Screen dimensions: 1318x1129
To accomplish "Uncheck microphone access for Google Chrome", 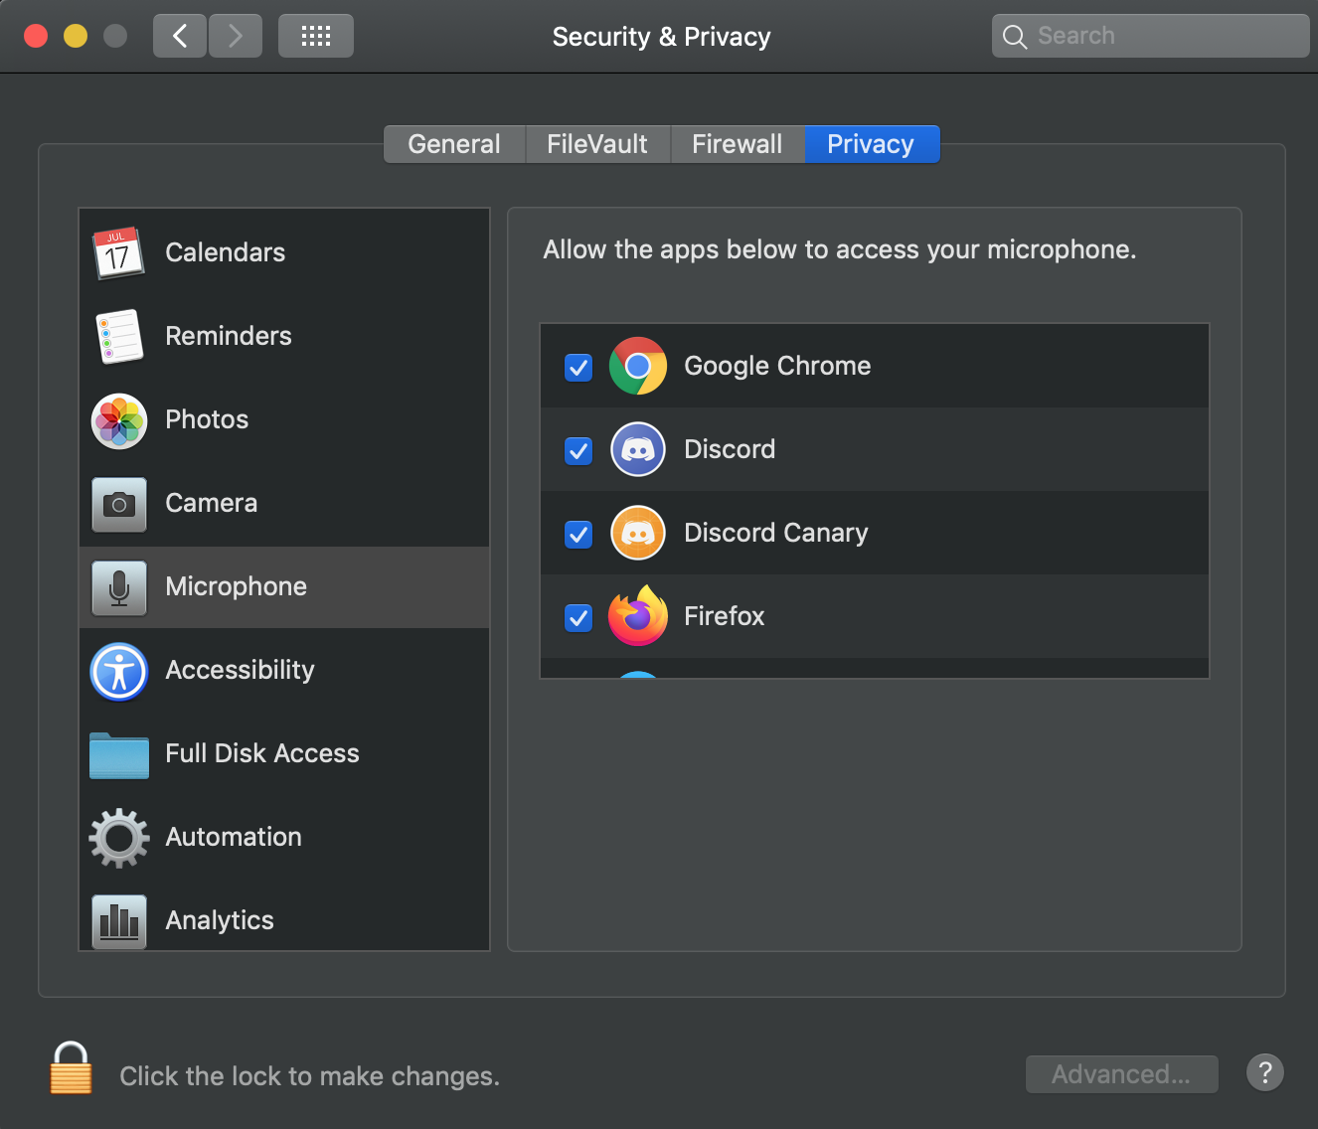I will [x=578, y=367].
